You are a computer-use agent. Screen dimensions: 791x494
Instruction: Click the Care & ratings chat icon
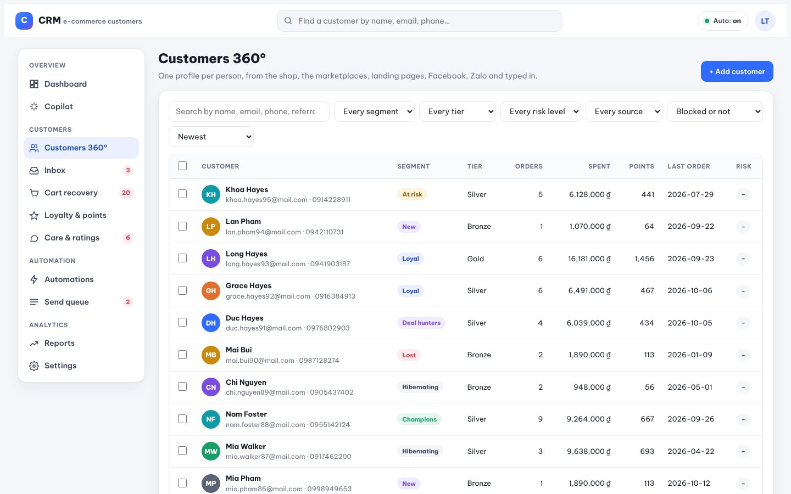pyautogui.click(x=34, y=238)
